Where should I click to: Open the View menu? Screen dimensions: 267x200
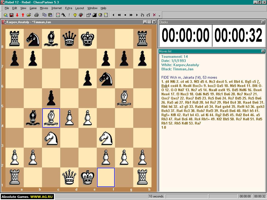point(23,8)
